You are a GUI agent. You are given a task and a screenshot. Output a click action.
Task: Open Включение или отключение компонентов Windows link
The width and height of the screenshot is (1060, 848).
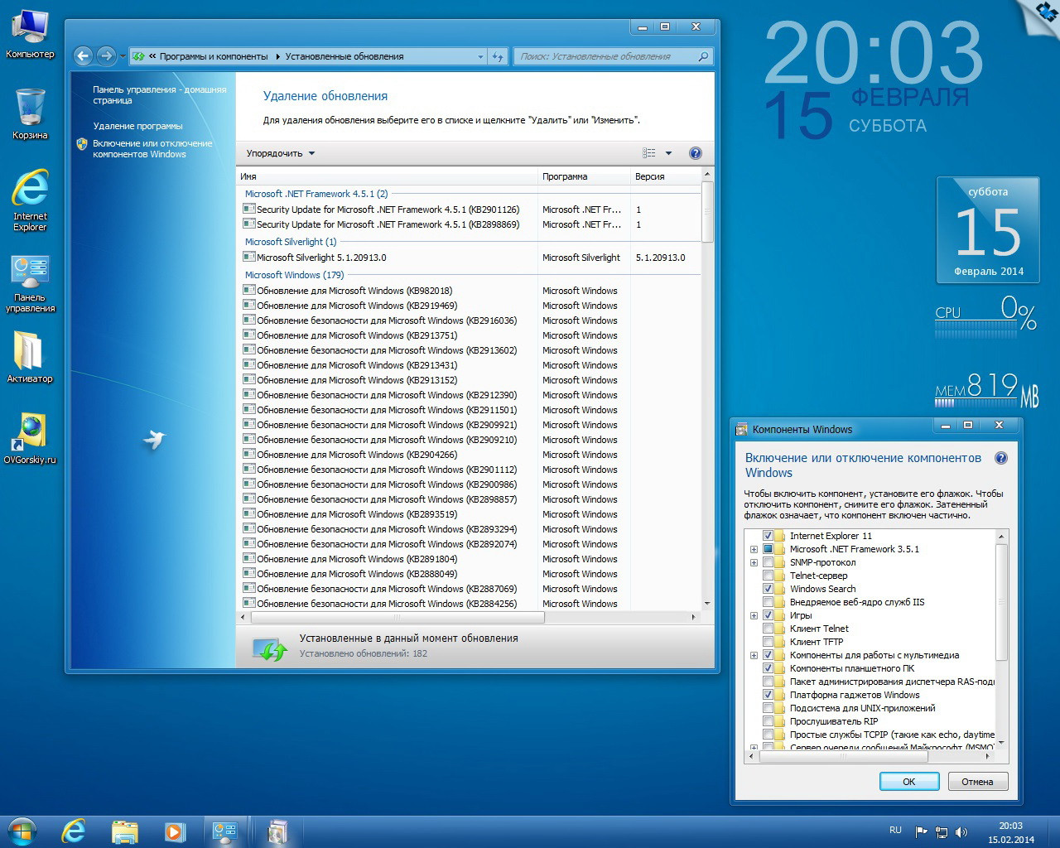click(152, 148)
